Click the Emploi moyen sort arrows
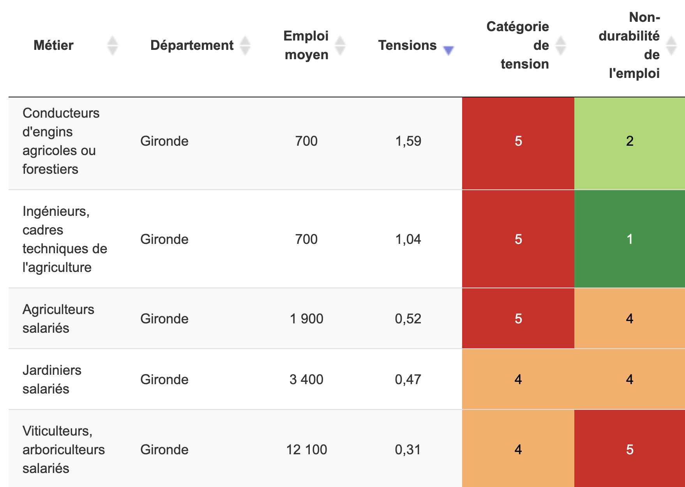Screen dimensions: 685x487 (340, 46)
